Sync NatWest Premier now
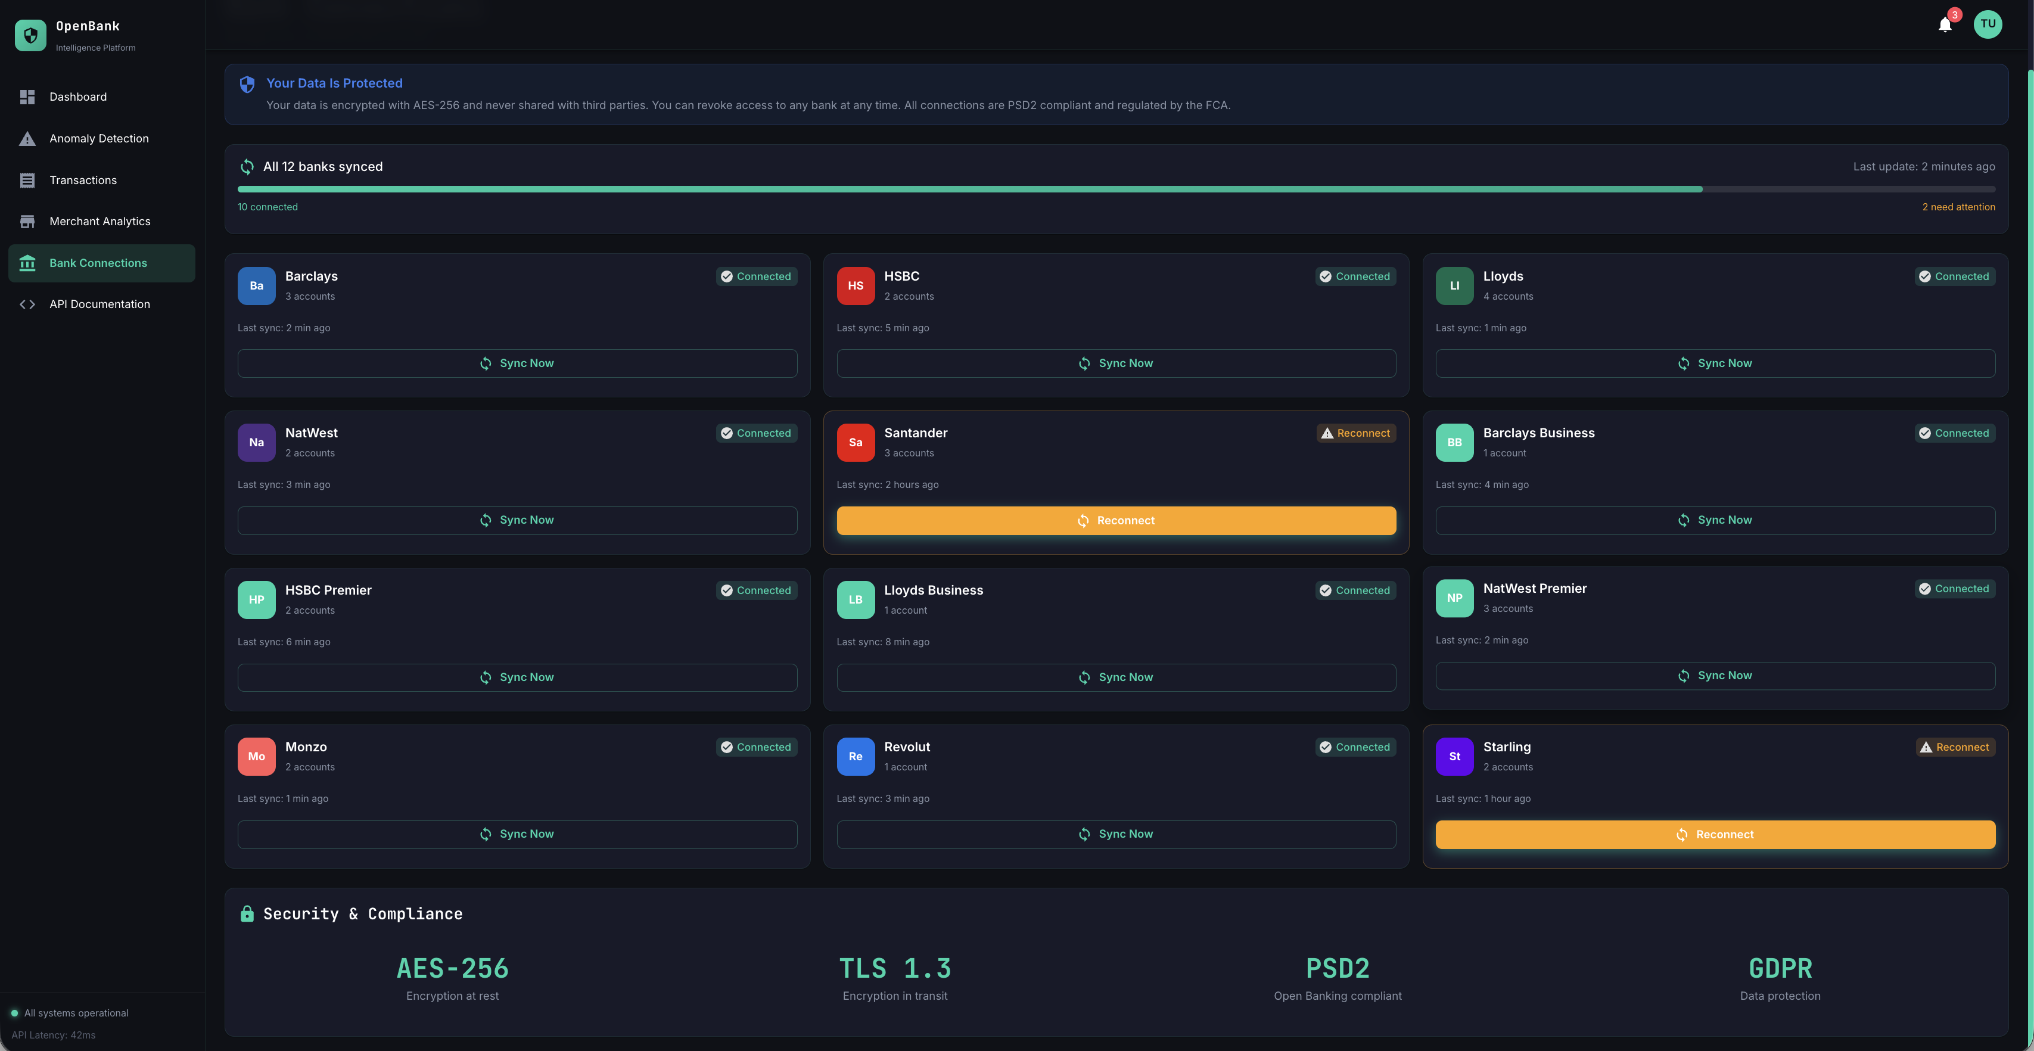Image resolution: width=2034 pixels, height=1051 pixels. [x=1715, y=676]
